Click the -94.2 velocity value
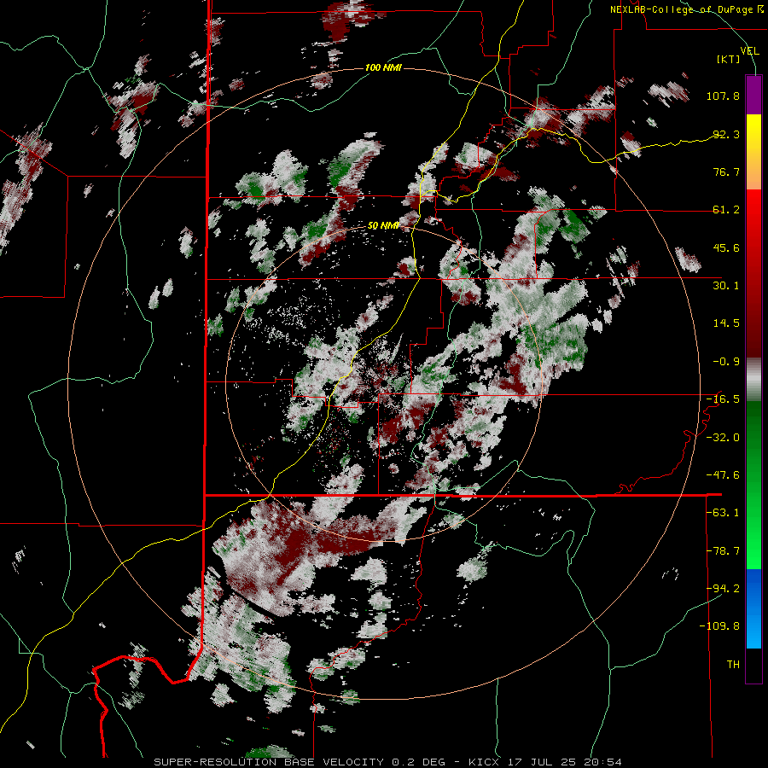 click(723, 589)
